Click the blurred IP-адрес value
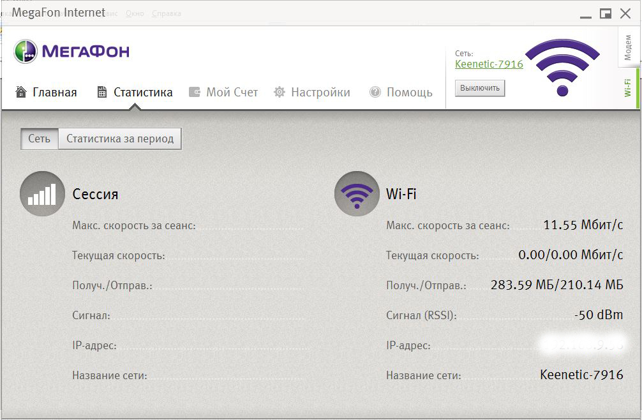This screenshot has height=420, width=642. [x=581, y=345]
